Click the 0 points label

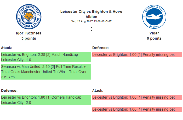(x=154, y=38)
